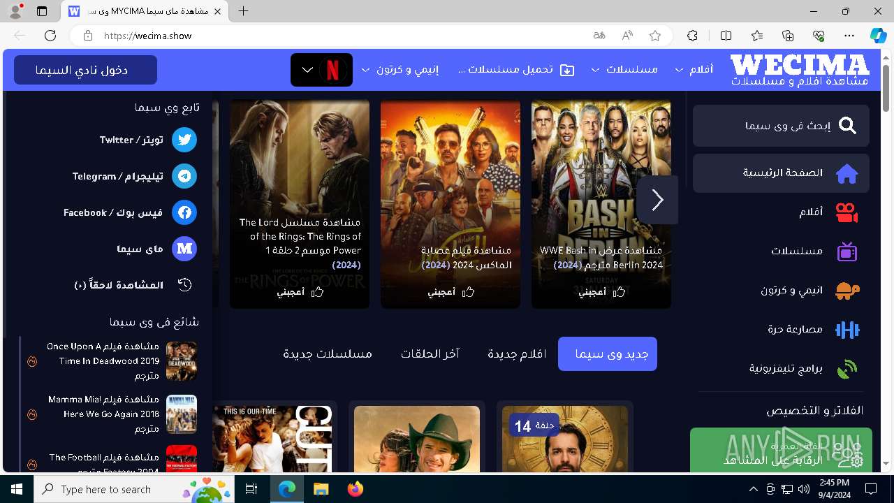Open the anime and cartoon turtle icon

click(x=847, y=291)
